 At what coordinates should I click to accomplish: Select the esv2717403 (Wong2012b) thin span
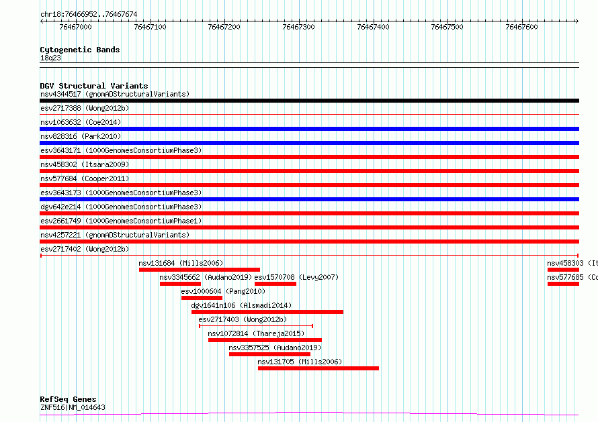(256, 326)
